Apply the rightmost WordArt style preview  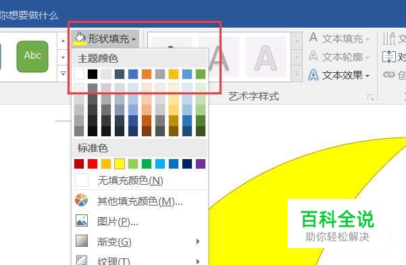[266, 57]
